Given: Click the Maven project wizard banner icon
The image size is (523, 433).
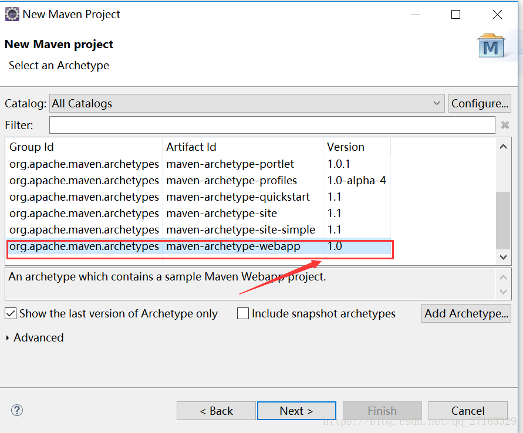Looking at the screenshot, I should [491, 46].
